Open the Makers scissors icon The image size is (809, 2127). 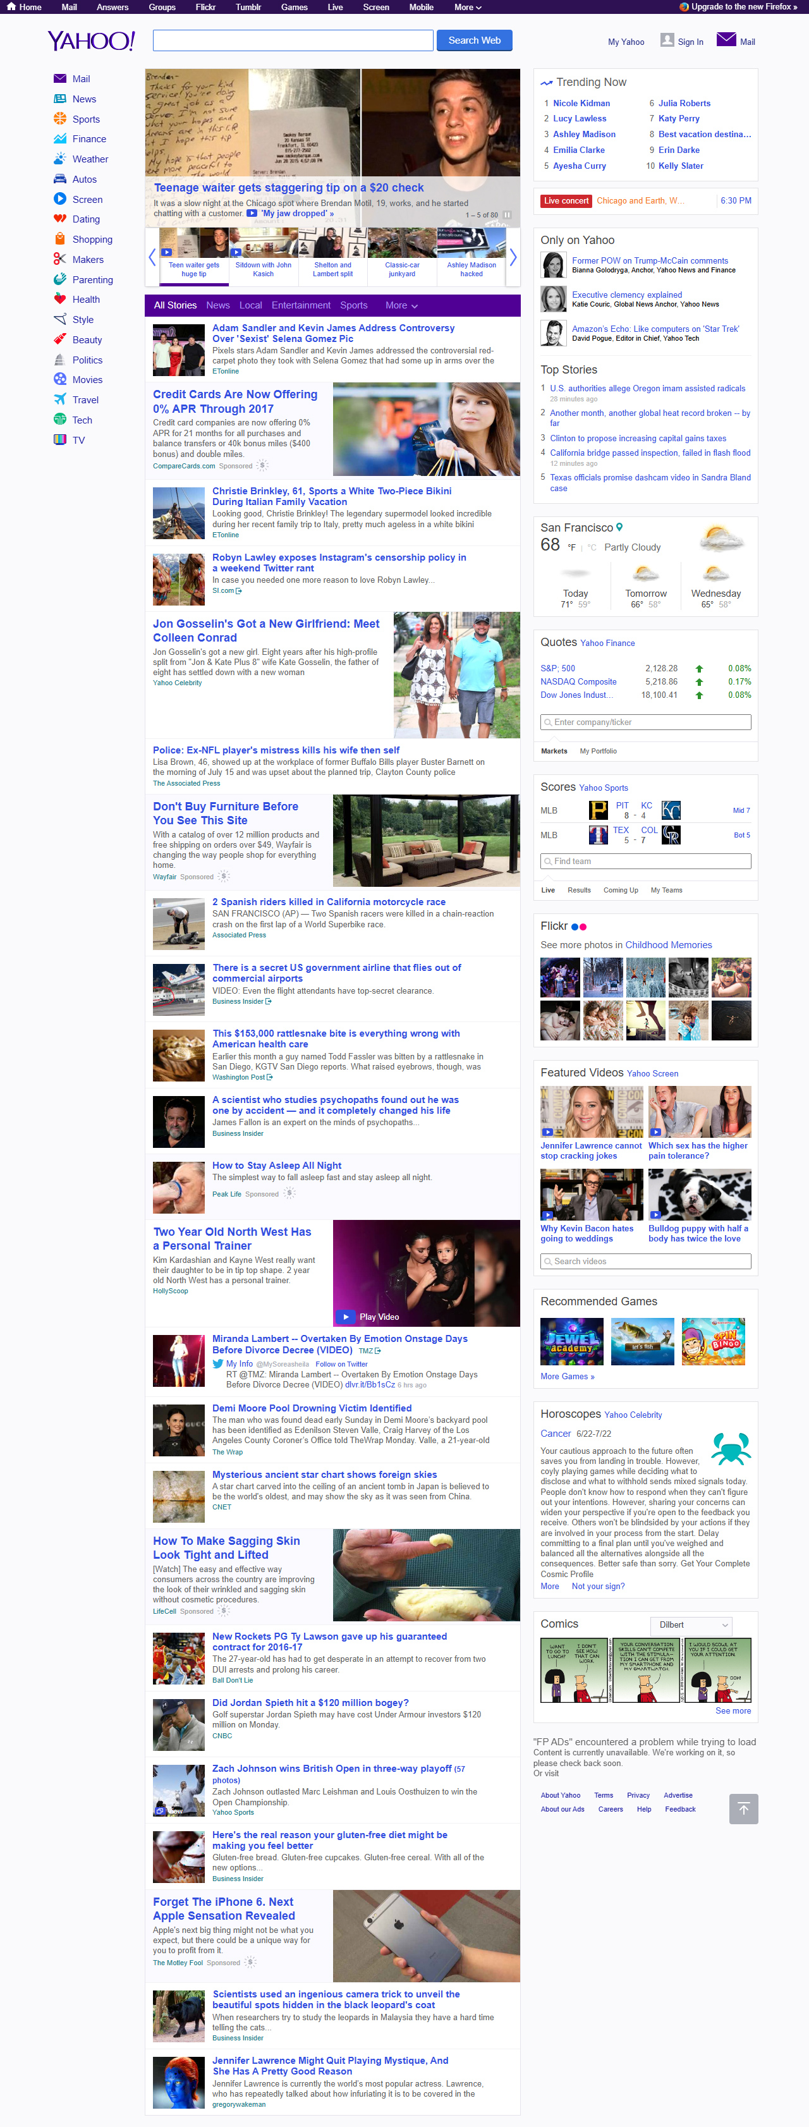59,259
